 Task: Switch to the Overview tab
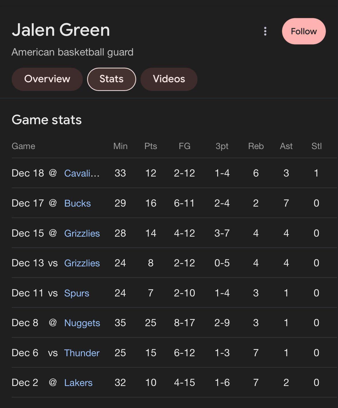coord(47,79)
